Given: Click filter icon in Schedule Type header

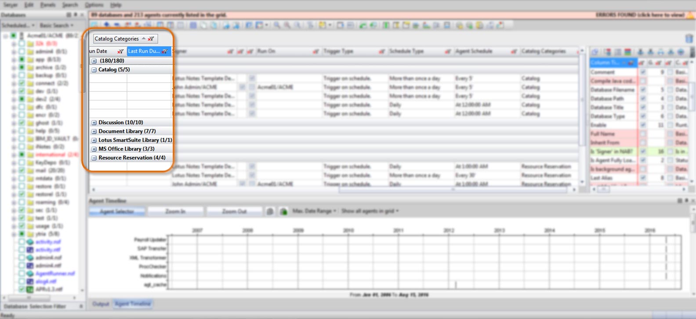Looking at the screenshot, I should pyautogui.click(x=447, y=51).
